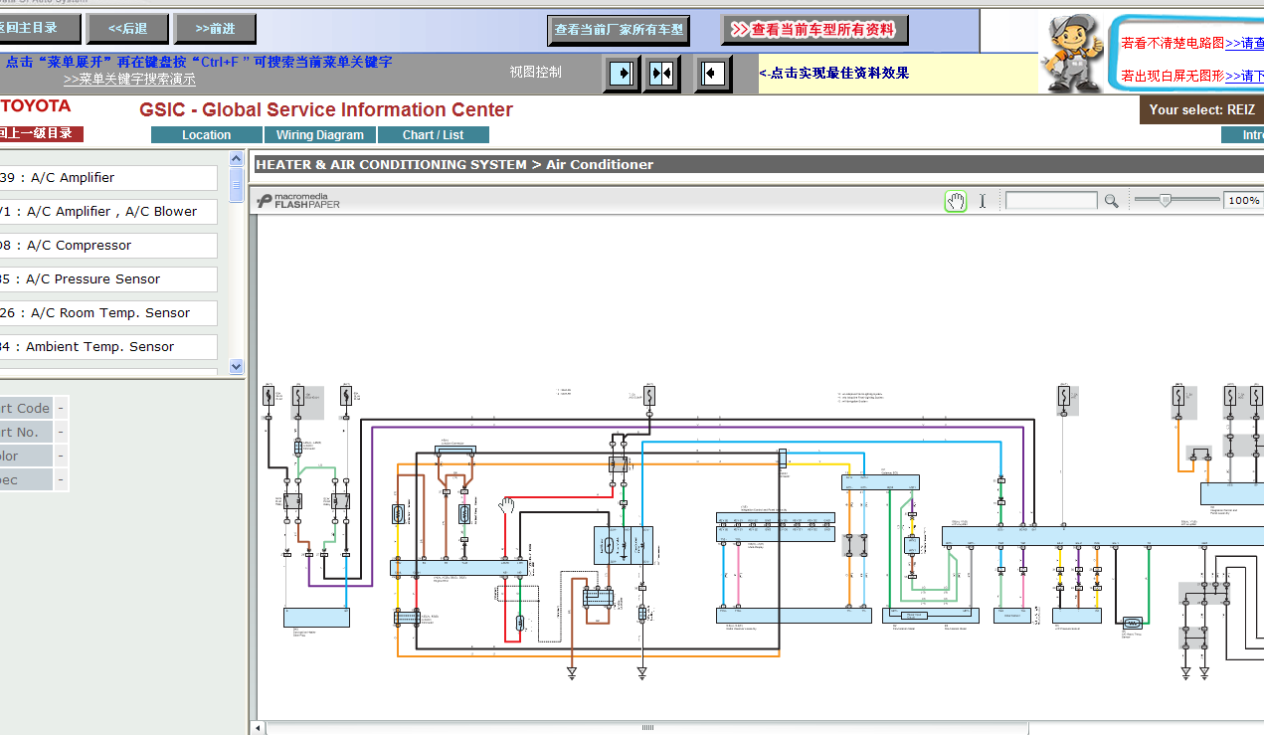Click the FlashPaper search text field

pos(1051,201)
